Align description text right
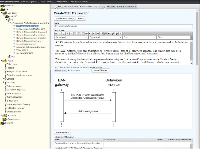Viewport: 200px width, 150px height. tap(83, 34)
